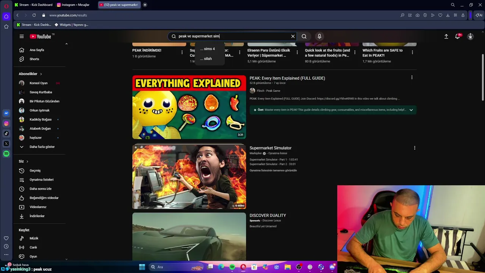Open more options for PEAK İNDİRİMDE video

(182, 52)
